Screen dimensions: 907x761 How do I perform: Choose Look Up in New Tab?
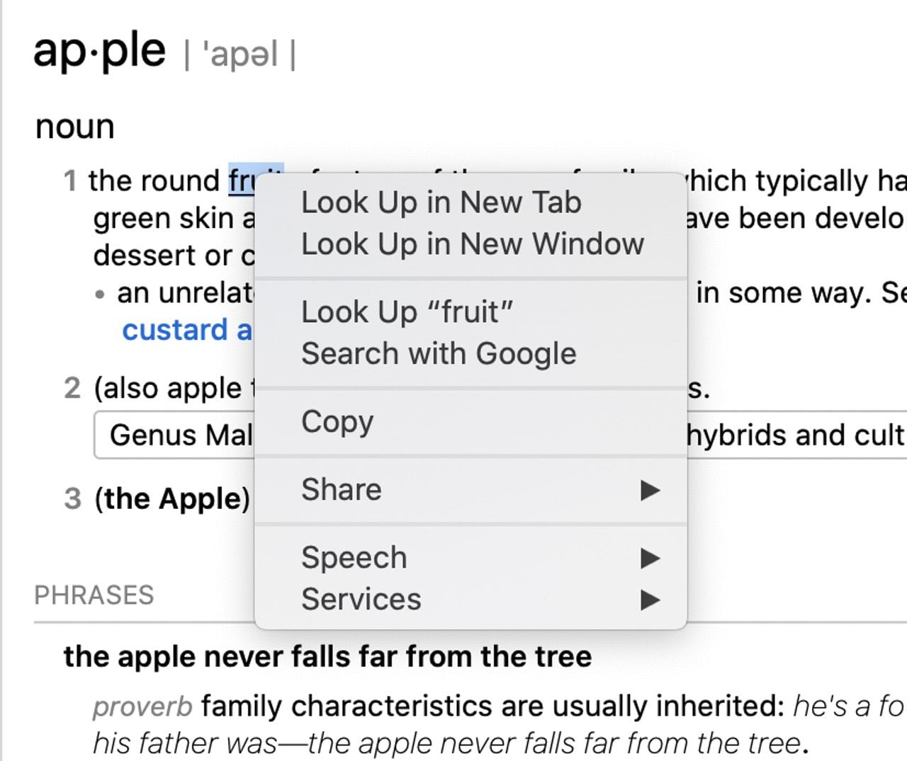click(x=441, y=202)
